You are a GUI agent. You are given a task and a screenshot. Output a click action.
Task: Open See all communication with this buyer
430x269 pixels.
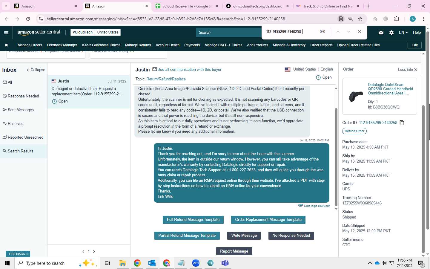[189, 70]
